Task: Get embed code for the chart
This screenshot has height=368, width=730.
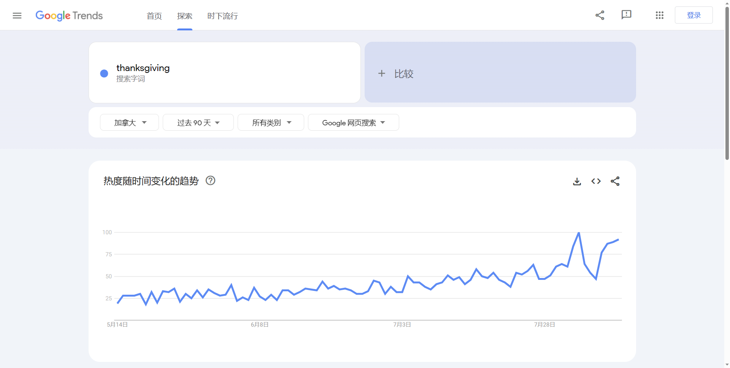Action: click(x=596, y=181)
